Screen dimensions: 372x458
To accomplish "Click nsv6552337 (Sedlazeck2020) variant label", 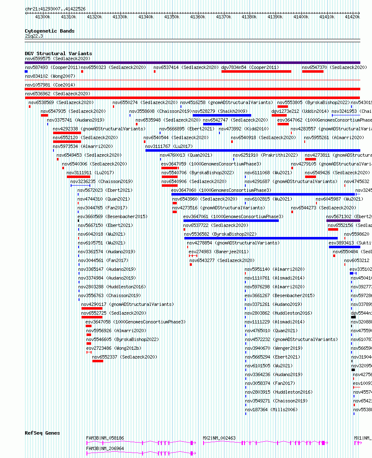I will pyautogui.click(x=125, y=356).
